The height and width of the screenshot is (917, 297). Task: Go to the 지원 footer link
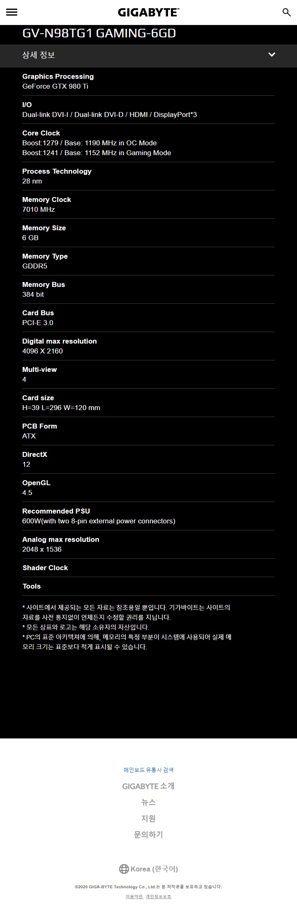tap(148, 818)
